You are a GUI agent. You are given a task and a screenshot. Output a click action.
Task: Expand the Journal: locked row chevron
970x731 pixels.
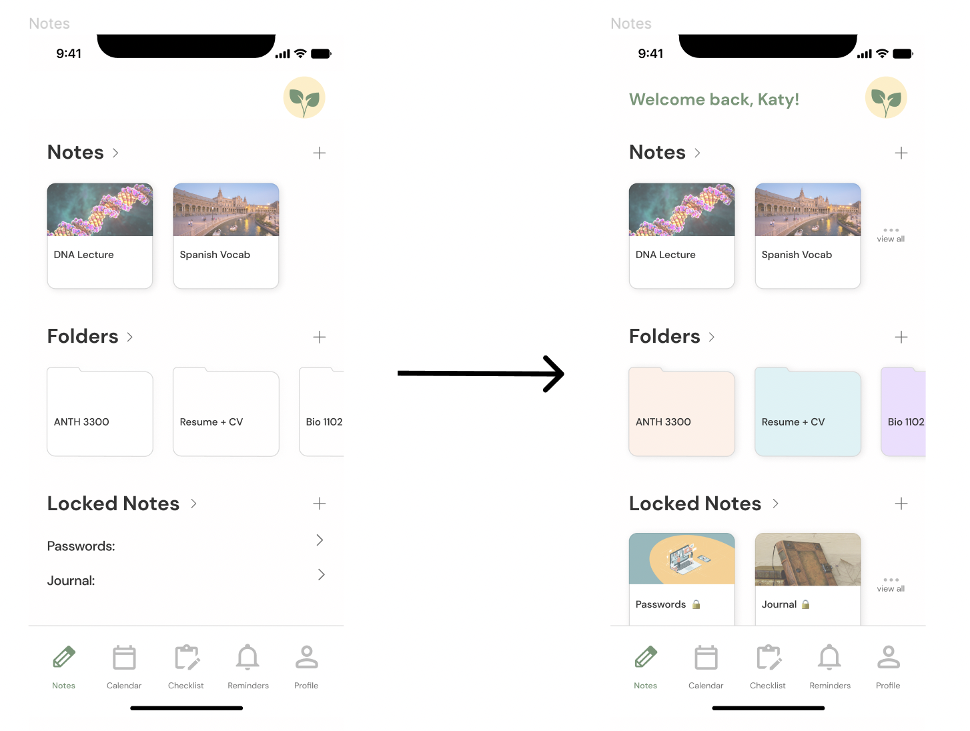click(321, 574)
